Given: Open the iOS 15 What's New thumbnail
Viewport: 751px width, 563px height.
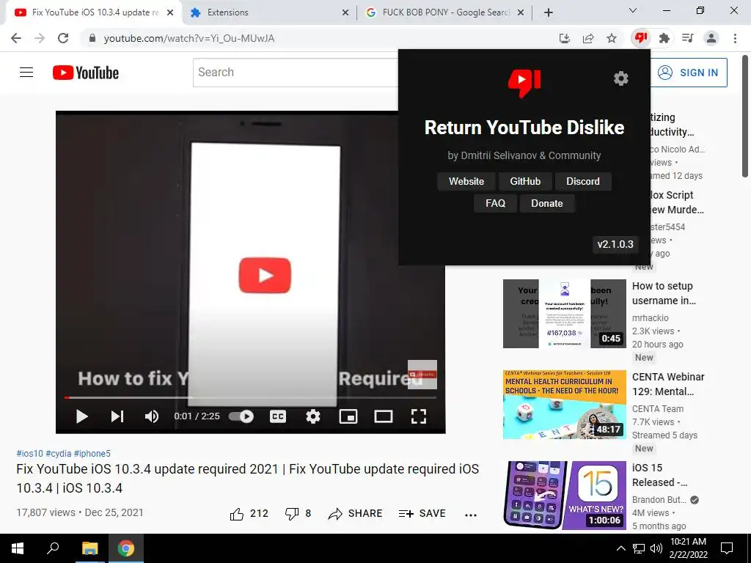Looking at the screenshot, I should [564, 496].
